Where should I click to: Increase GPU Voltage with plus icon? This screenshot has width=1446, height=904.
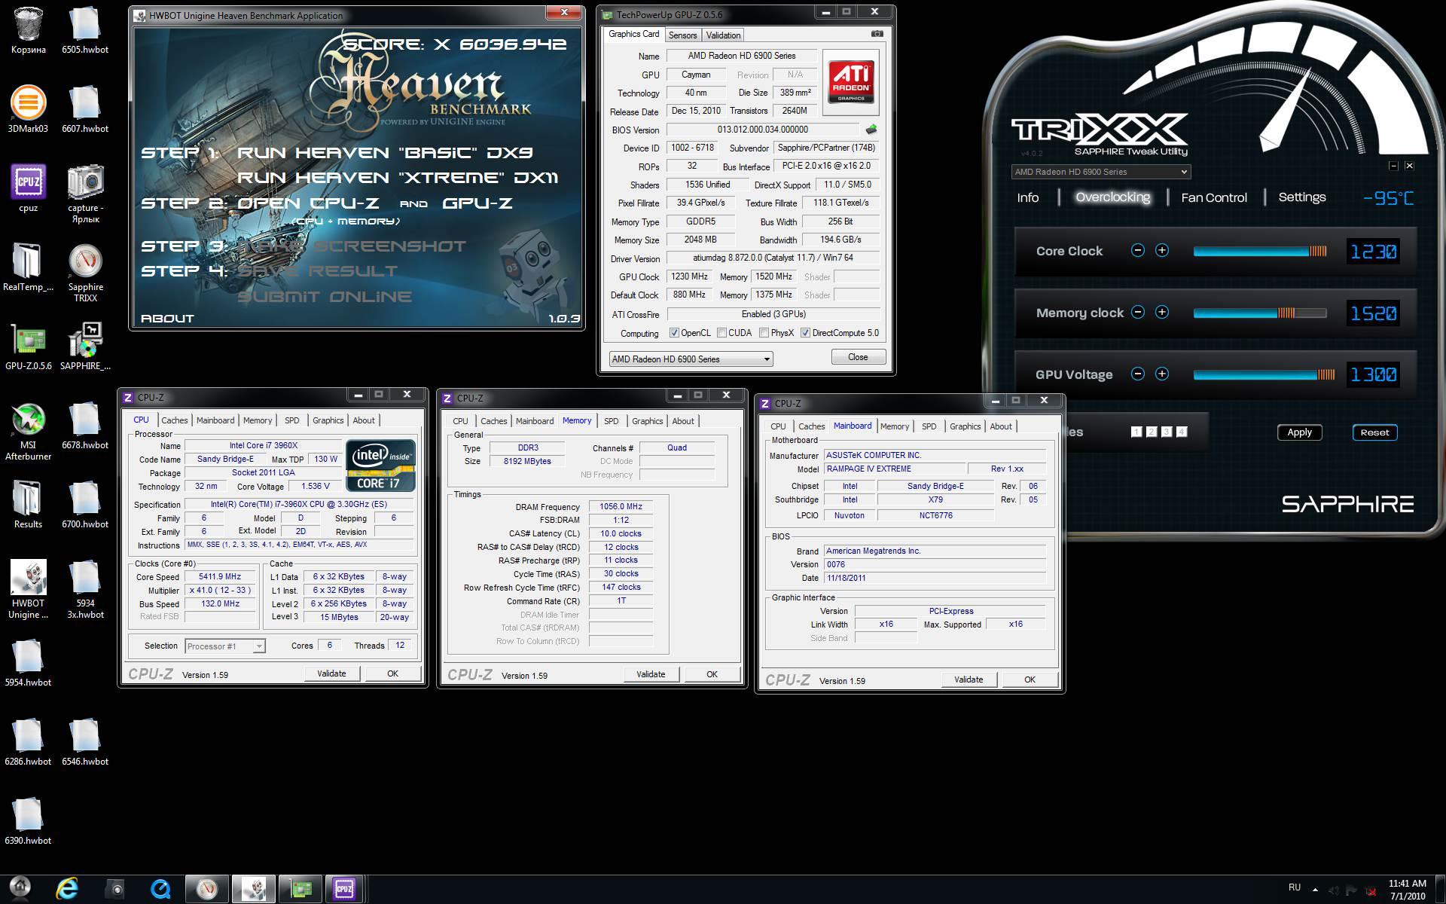point(1162,374)
